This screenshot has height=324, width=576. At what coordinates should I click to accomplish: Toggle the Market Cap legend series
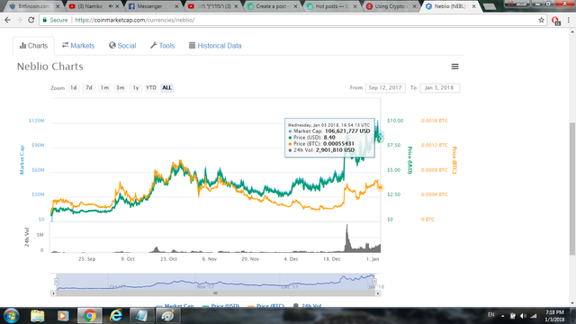[175, 306]
